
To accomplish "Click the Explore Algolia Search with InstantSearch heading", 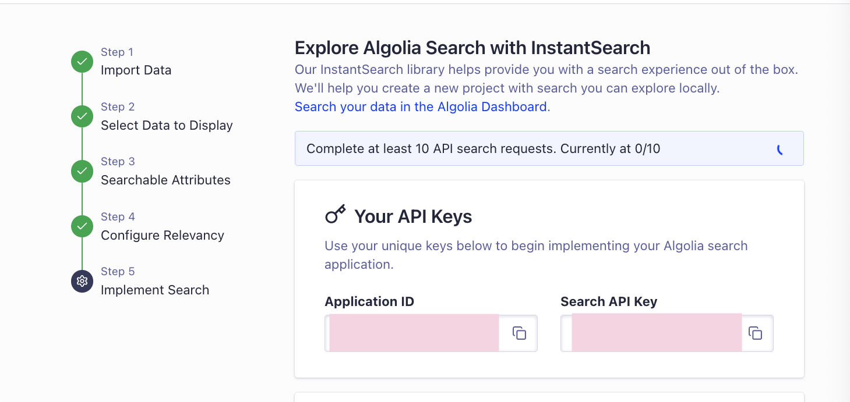I will (472, 48).
